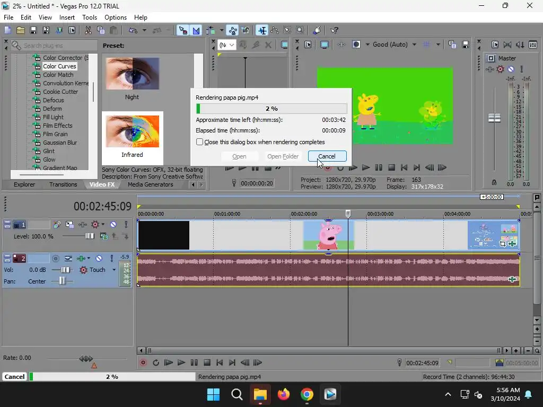
Task: Open the audio track Touch automation dropdown
Action: (x=114, y=270)
